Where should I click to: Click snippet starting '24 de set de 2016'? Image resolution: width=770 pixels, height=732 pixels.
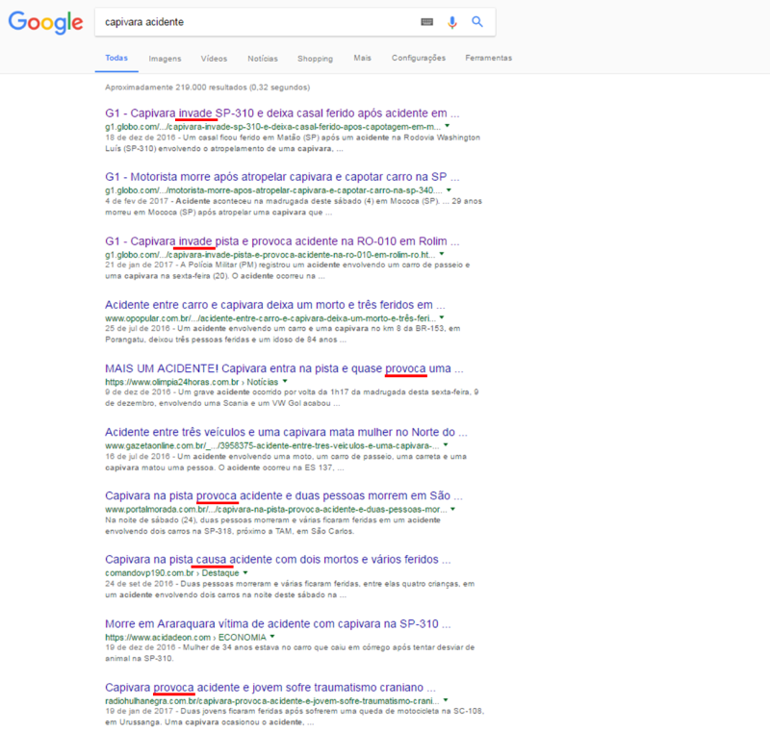290,590
